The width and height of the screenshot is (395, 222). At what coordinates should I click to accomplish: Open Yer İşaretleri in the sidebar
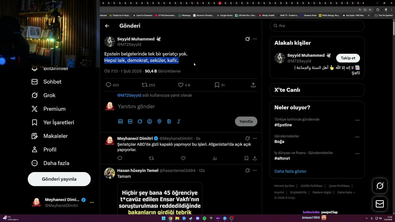point(53,122)
